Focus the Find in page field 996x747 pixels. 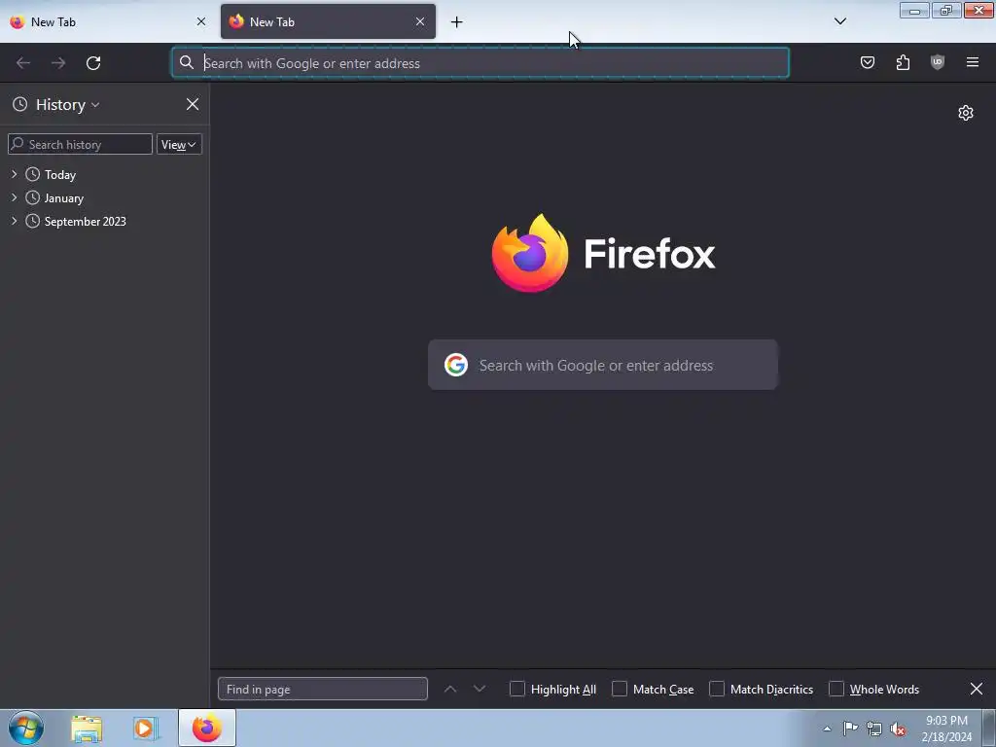pyautogui.click(x=323, y=689)
